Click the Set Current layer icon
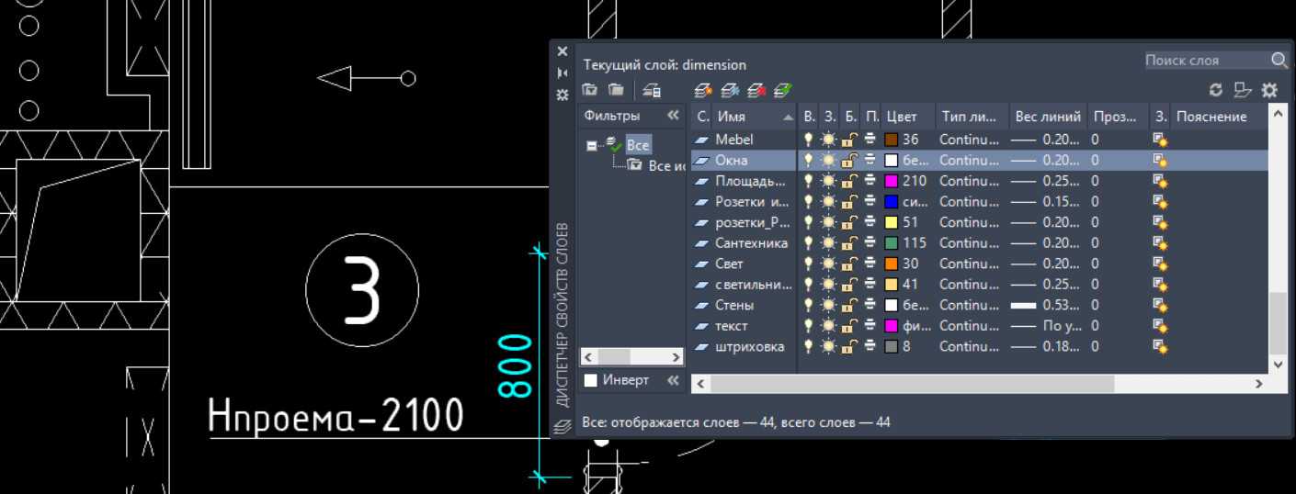This screenshot has height=494, width=1296. (x=782, y=89)
